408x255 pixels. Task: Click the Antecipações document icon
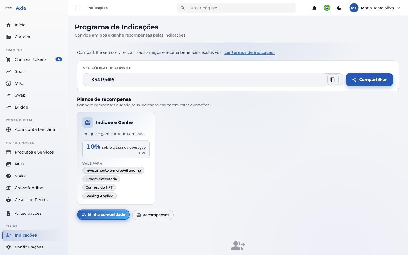click(8, 213)
